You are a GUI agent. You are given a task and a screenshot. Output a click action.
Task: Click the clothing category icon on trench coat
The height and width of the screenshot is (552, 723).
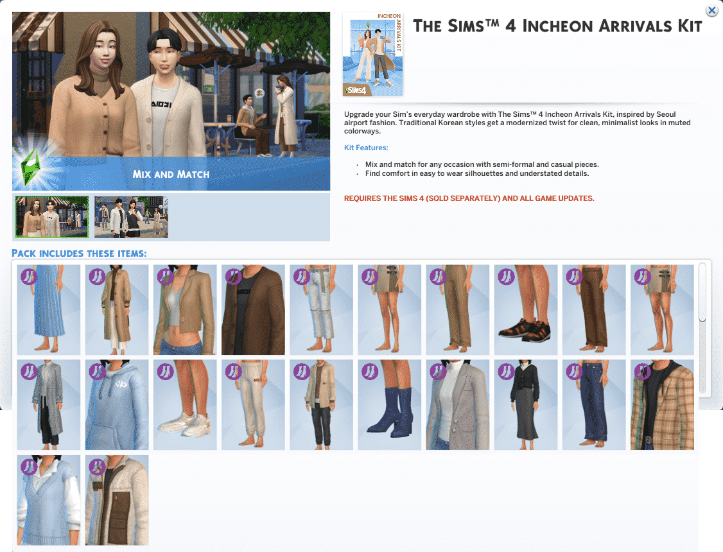[98, 277]
